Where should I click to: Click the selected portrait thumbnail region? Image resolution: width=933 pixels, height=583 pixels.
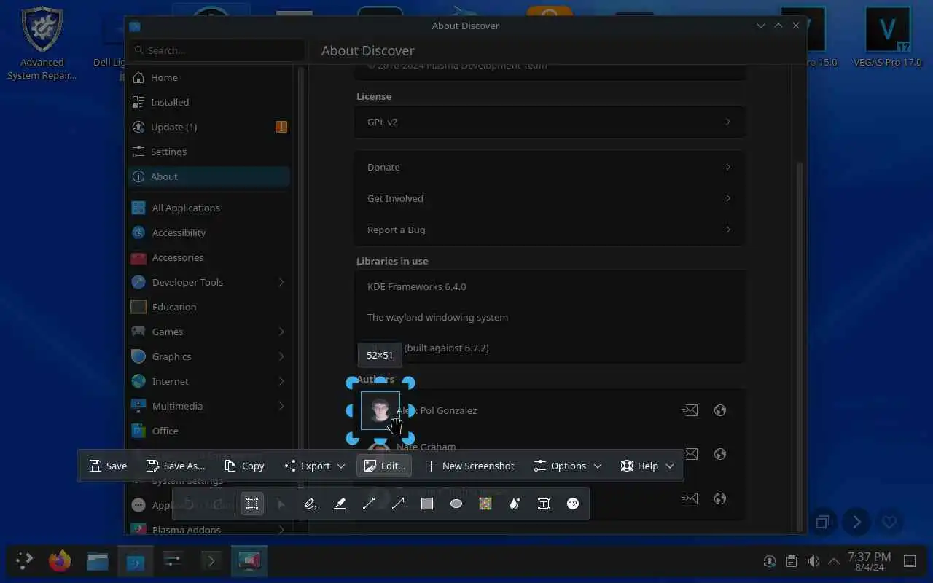click(x=380, y=410)
